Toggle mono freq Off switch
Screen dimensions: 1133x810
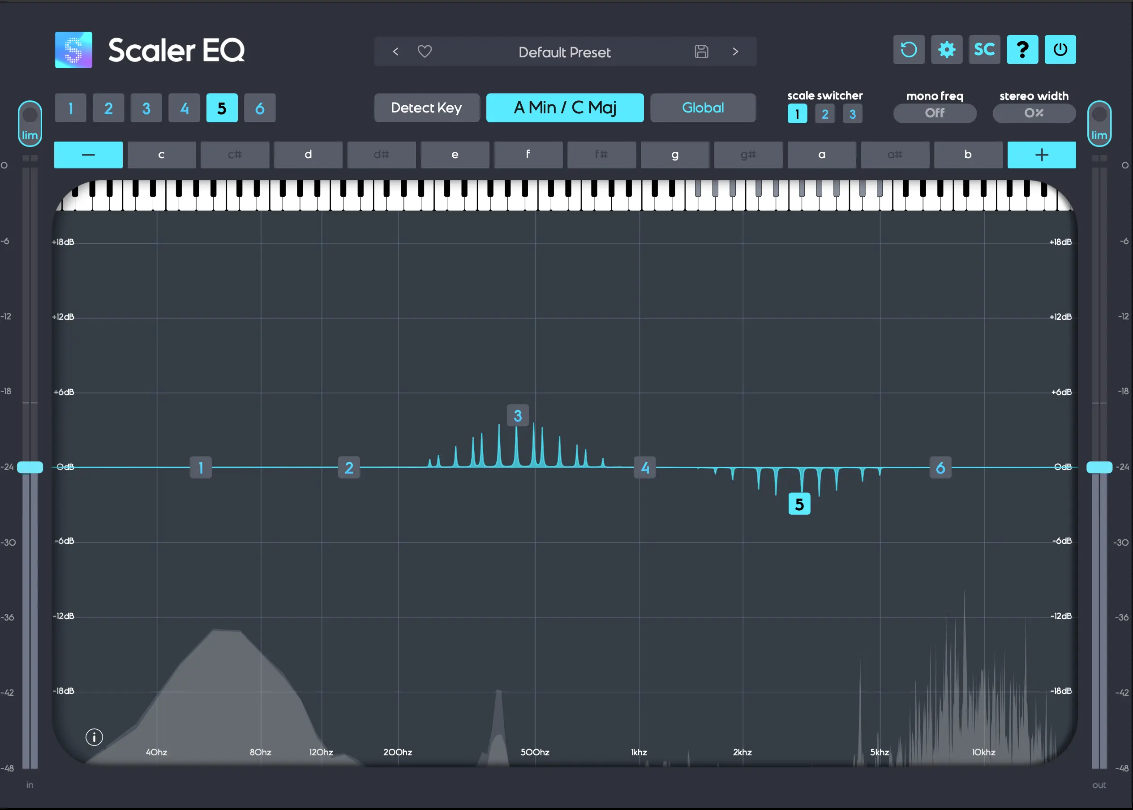[x=934, y=113]
